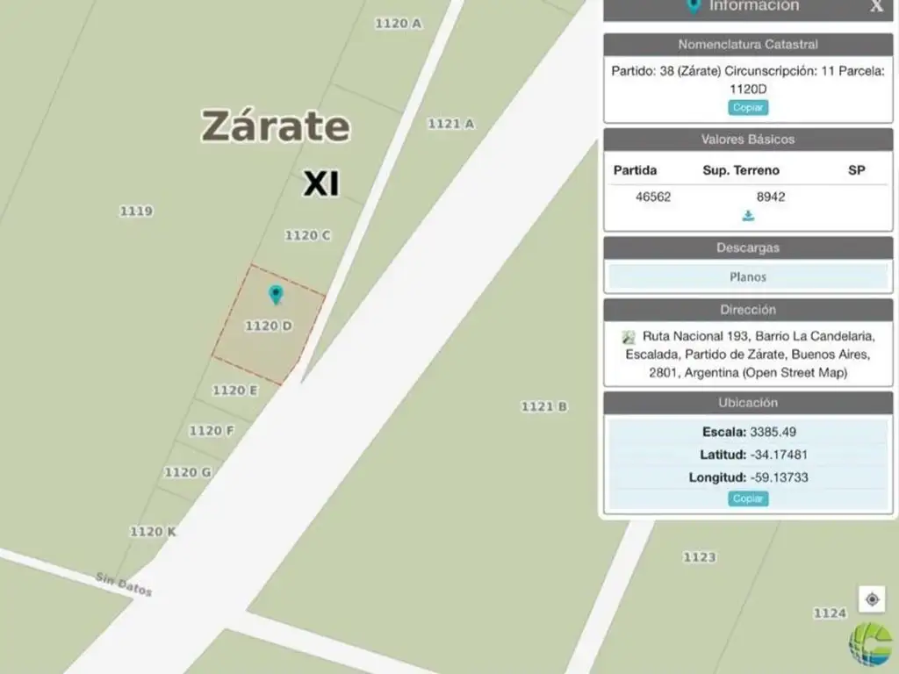Screen dimensions: 899x674
Task: Click the download icon below Sup. Terreno
Action: pyautogui.click(x=748, y=217)
